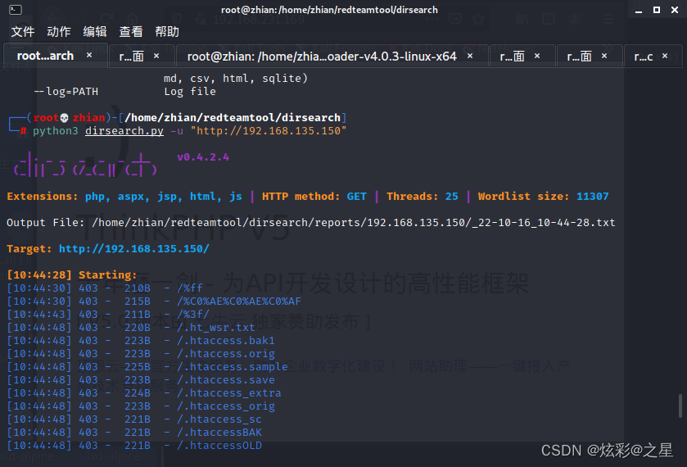Open the 文件 (File) menu
This screenshot has width=687, height=467.
23,32
